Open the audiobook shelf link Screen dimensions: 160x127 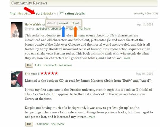[43, 29]
